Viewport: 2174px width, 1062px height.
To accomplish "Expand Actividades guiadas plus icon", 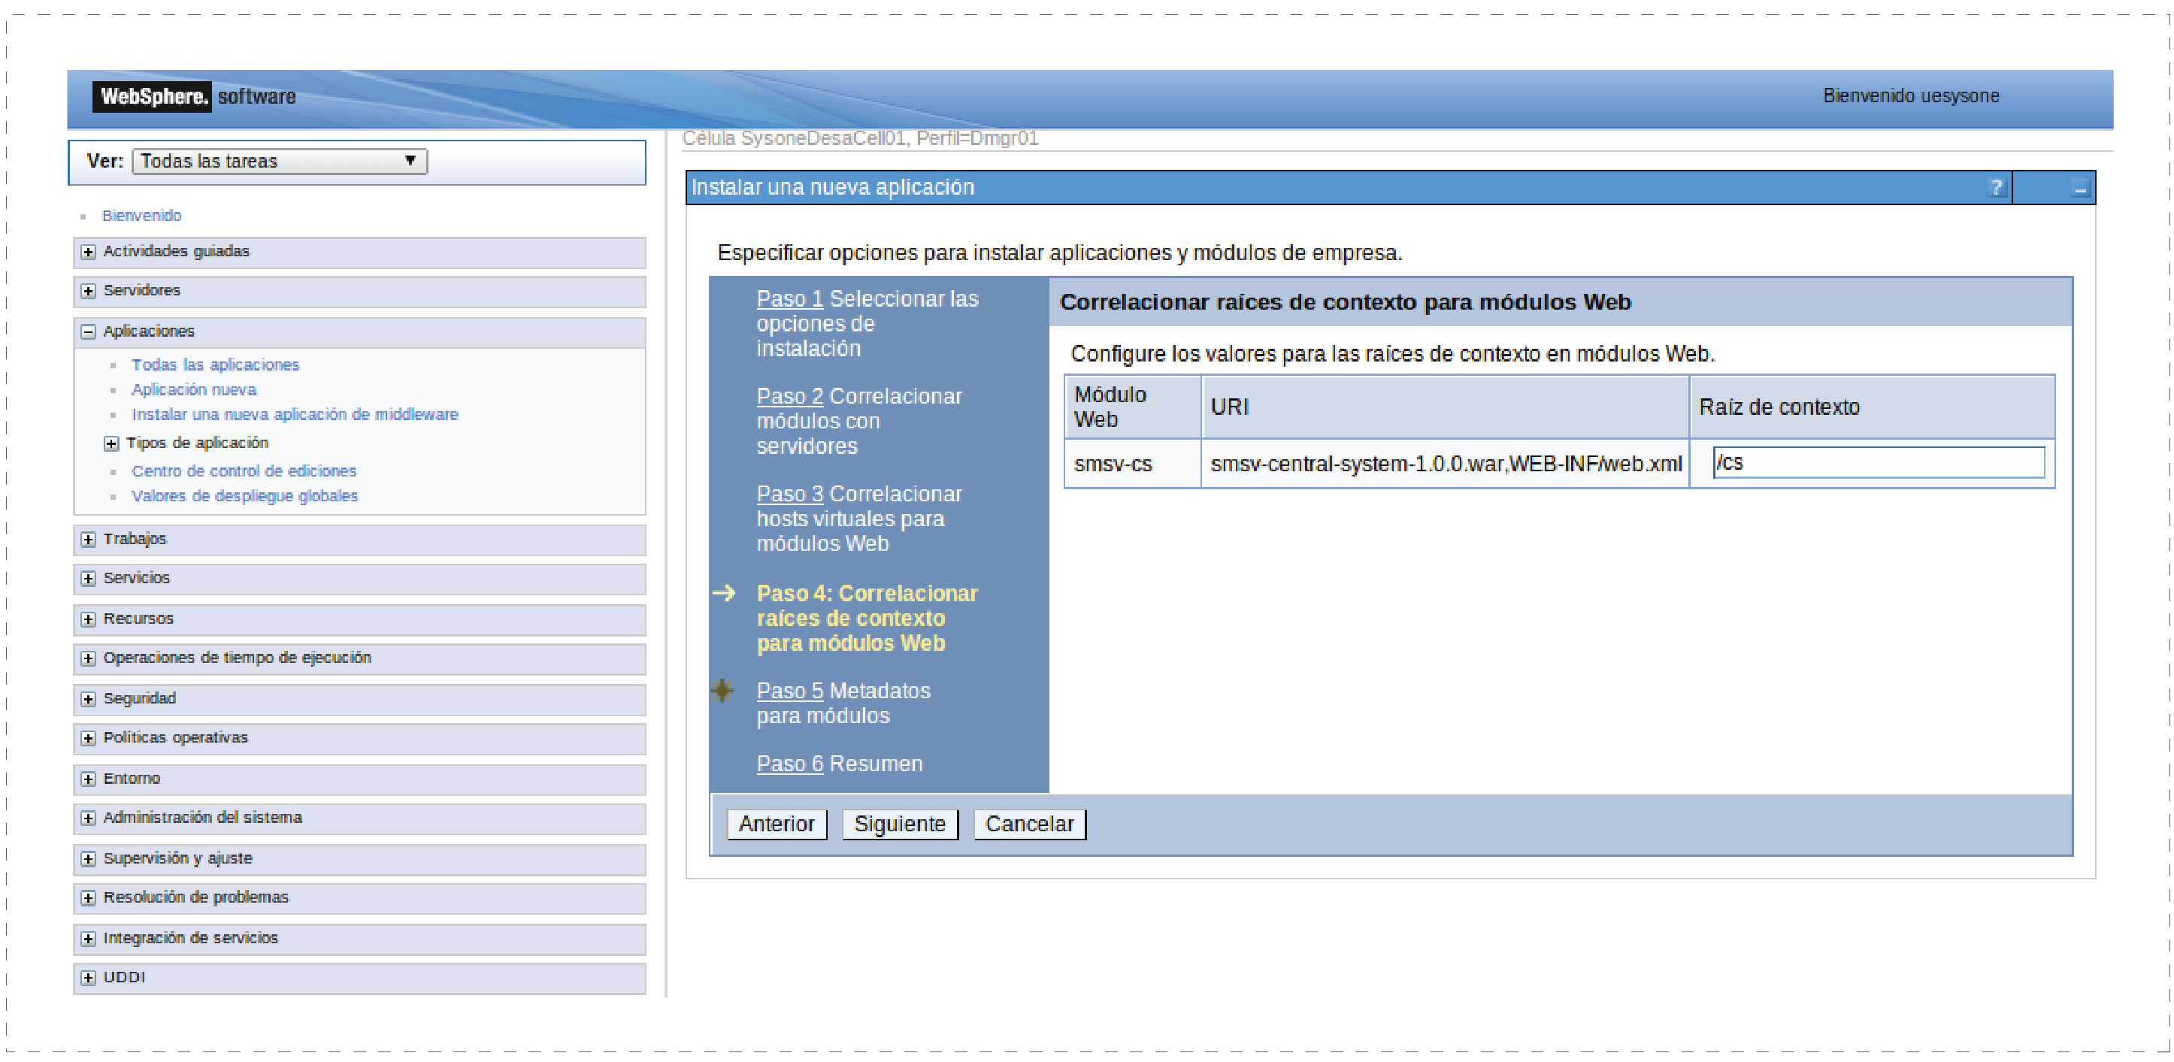I will [x=88, y=251].
